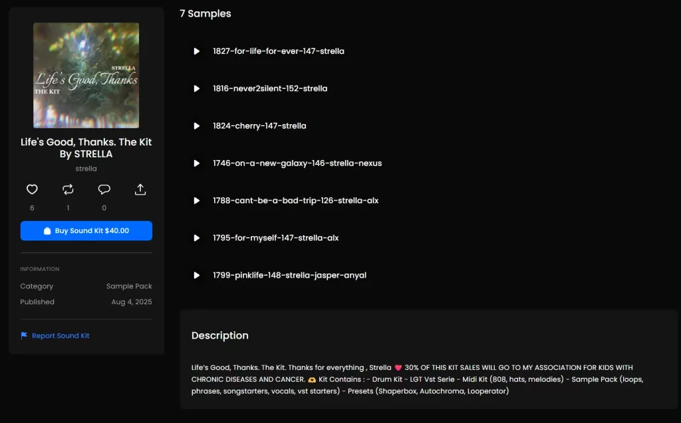Play the 1795-for-myself-147-strella-alx sample
Viewport: 681px width, 423px height.
197,238
